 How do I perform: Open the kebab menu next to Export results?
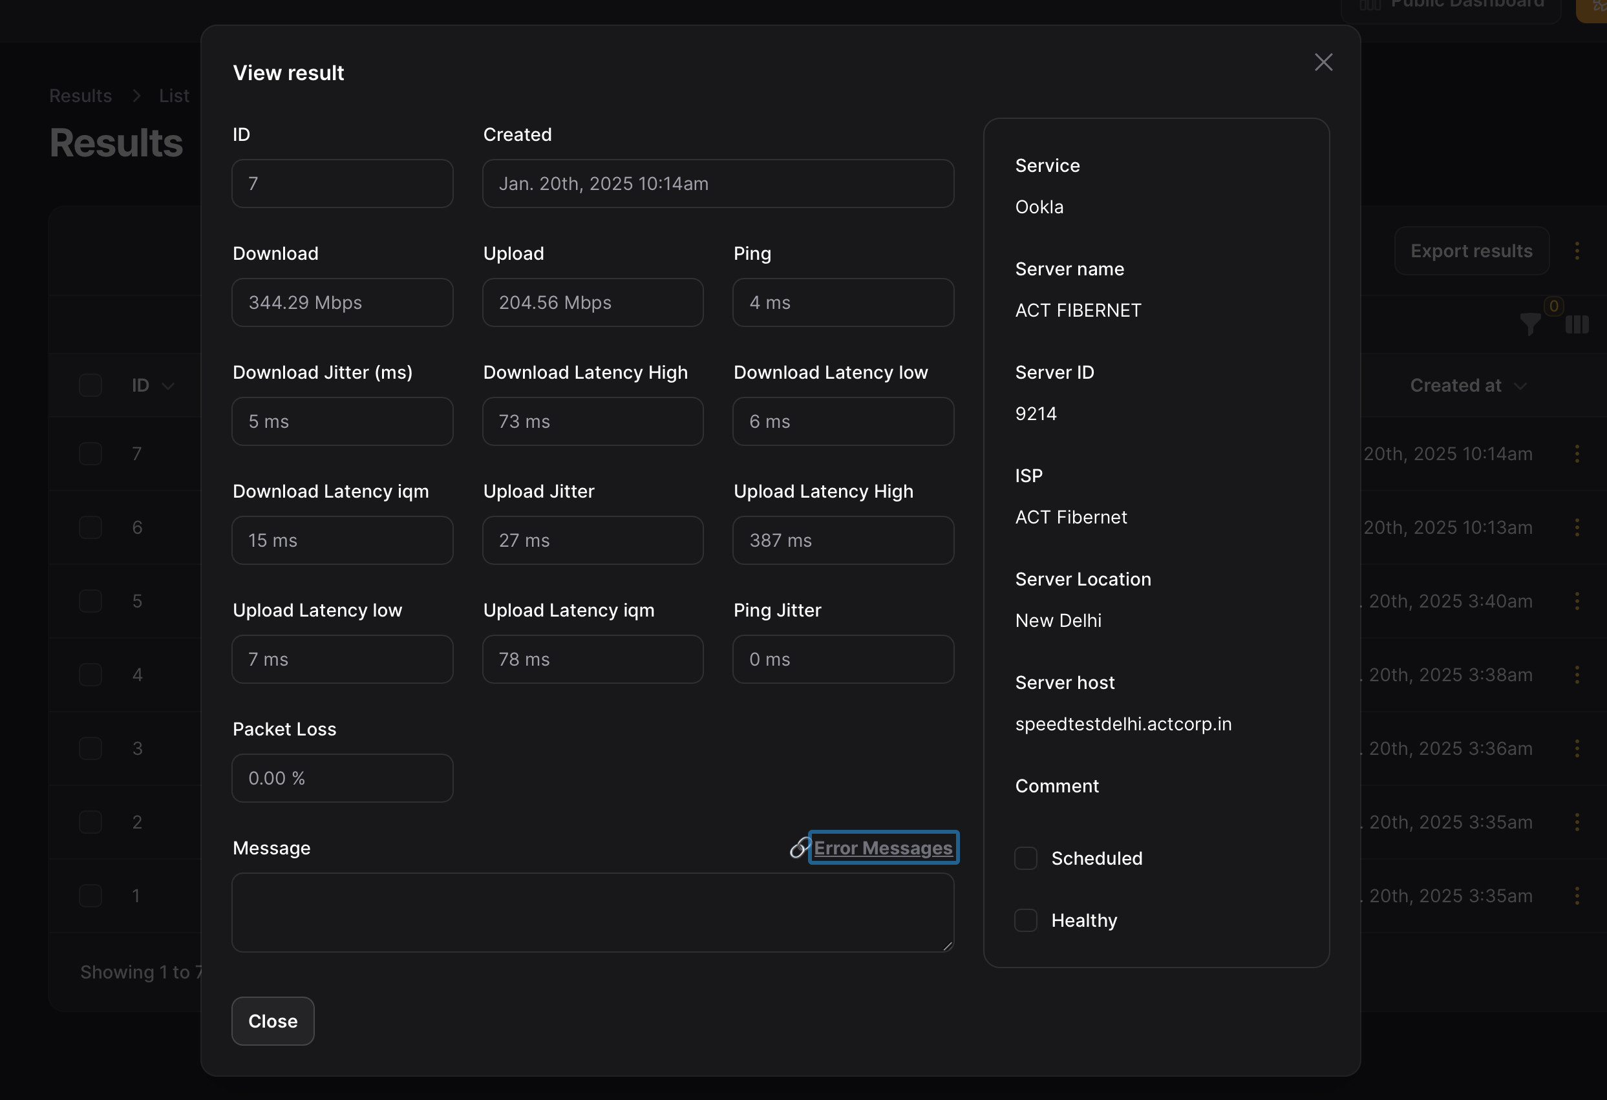(x=1577, y=251)
